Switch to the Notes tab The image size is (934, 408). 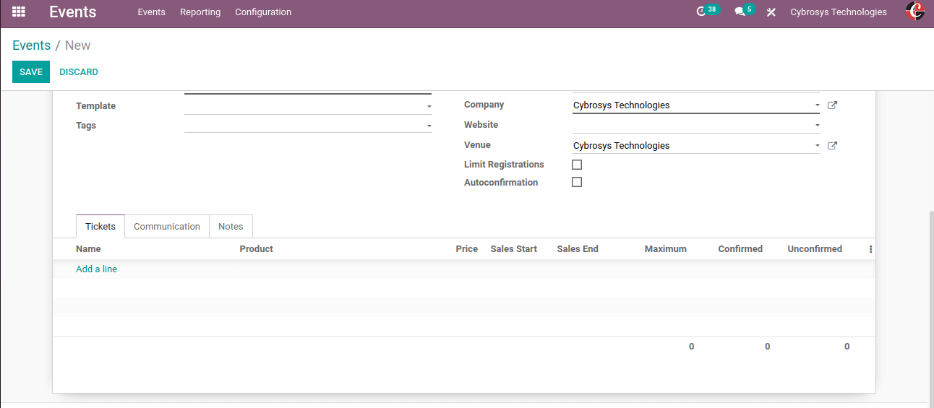[x=231, y=226]
